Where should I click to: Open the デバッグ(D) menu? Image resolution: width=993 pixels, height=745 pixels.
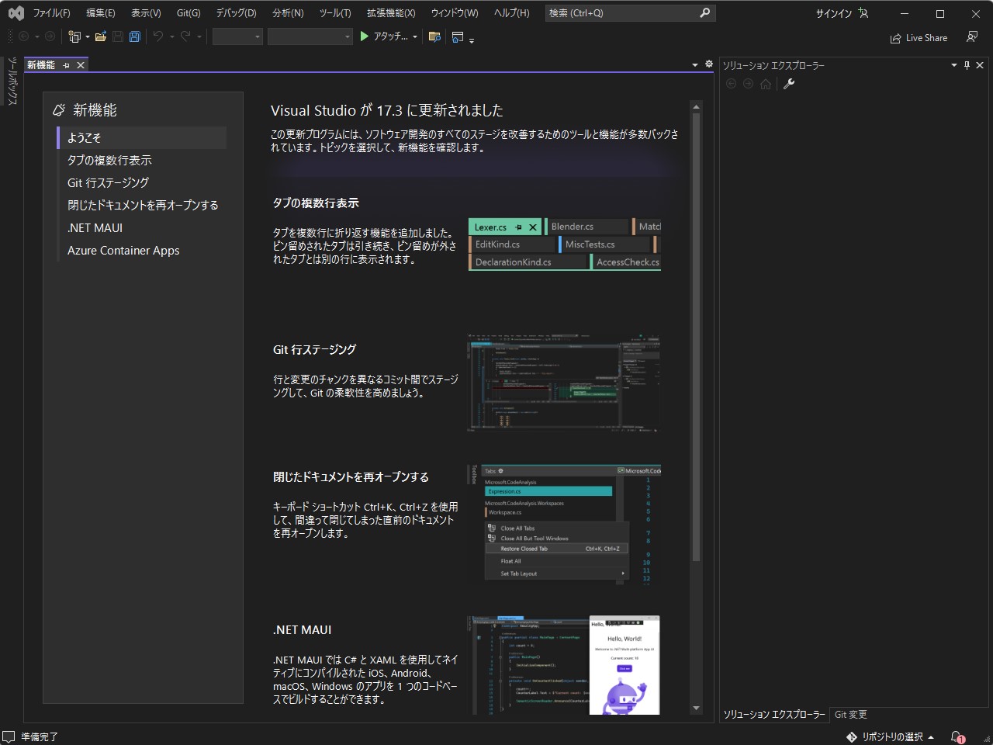pos(236,13)
